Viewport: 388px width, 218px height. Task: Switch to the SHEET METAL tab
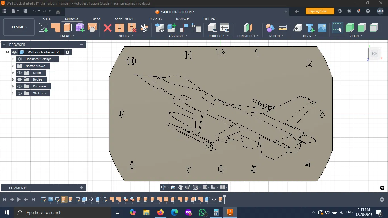click(x=124, y=19)
